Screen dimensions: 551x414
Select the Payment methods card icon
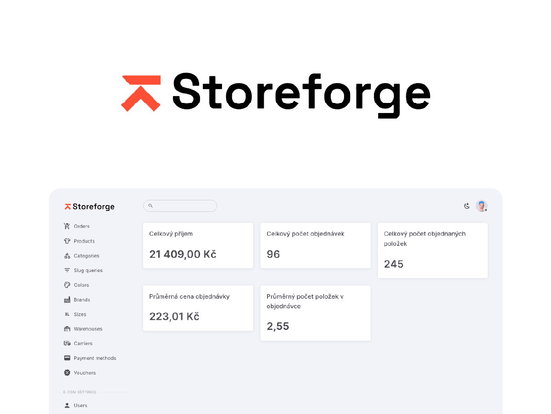click(x=66, y=358)
